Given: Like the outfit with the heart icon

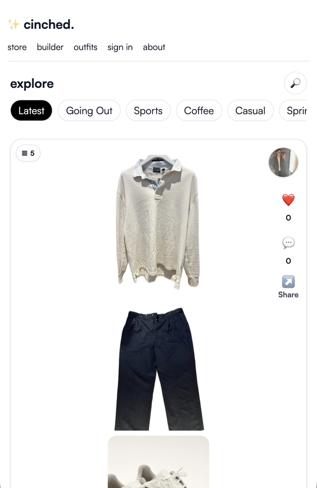Looking at the screenshot, I should point(288,200).
